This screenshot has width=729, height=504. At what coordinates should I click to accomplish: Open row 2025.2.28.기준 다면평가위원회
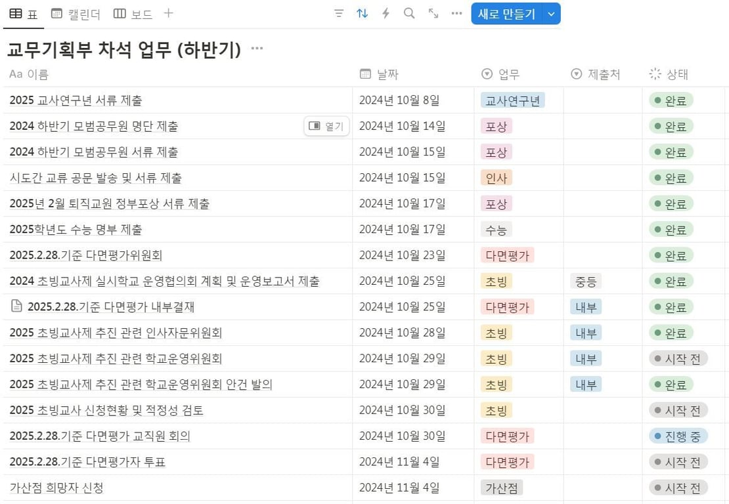point(86,255)
